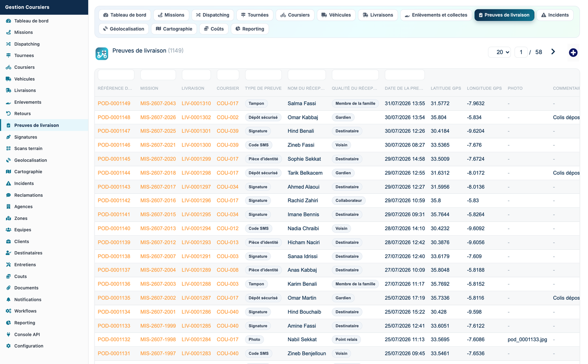
Task: Click the Preuves de livraison header bicycle icon
Action: click(x=102, y=53)
